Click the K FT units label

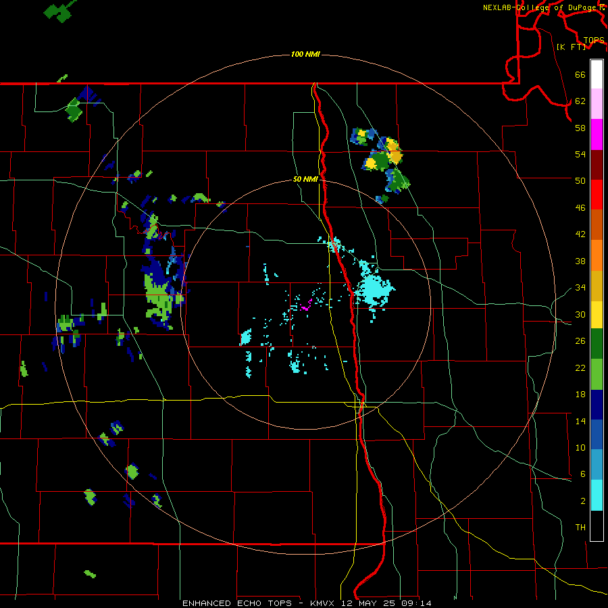click(x=571, y=47)
